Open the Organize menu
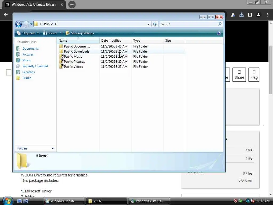This screenshot has width=273, height=205. point(28,33)
